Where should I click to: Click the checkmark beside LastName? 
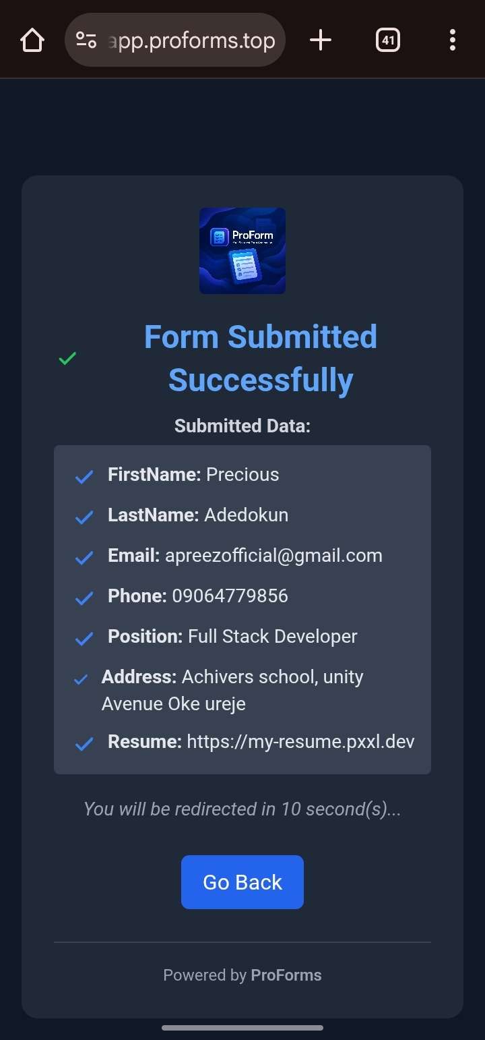[x=84, y=517]
